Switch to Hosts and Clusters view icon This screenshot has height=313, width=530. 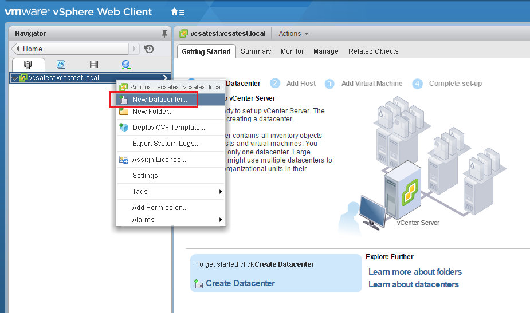click(28, 65)
